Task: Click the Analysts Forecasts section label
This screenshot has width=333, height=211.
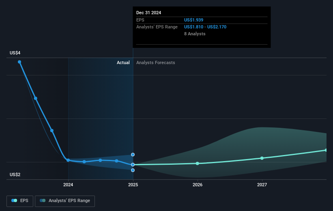Action: 156,62
